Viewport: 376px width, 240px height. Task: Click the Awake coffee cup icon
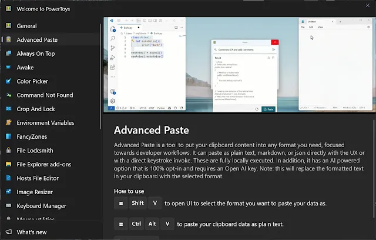tap(9, 67)
